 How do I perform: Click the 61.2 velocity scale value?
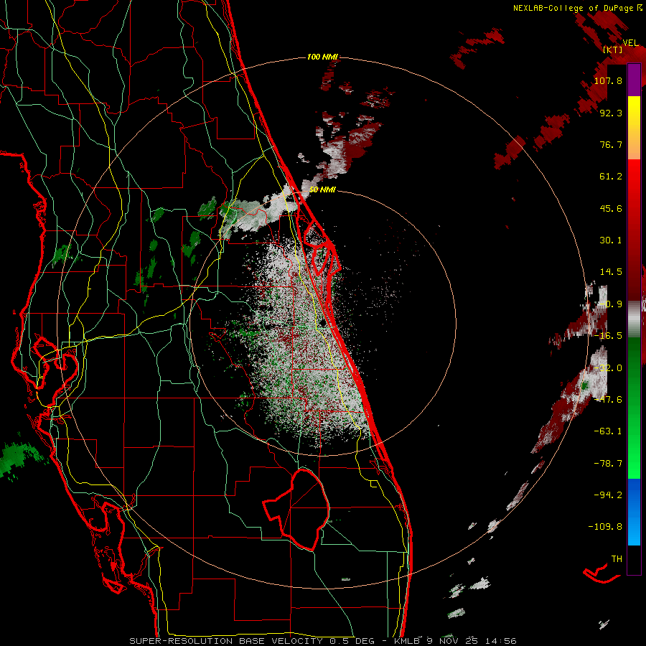(x=611, y=177)
